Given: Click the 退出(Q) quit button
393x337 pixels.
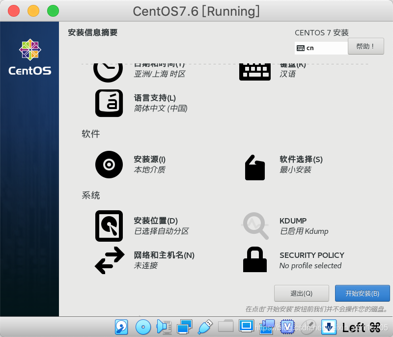Looking at the screenshot, I should tap(302, 293).
